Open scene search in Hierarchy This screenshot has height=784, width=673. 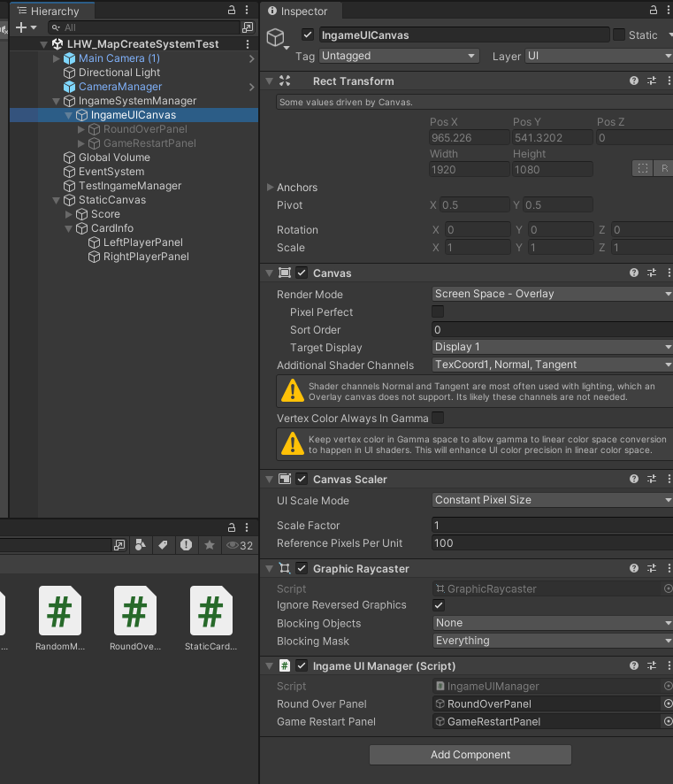point(248,27)
